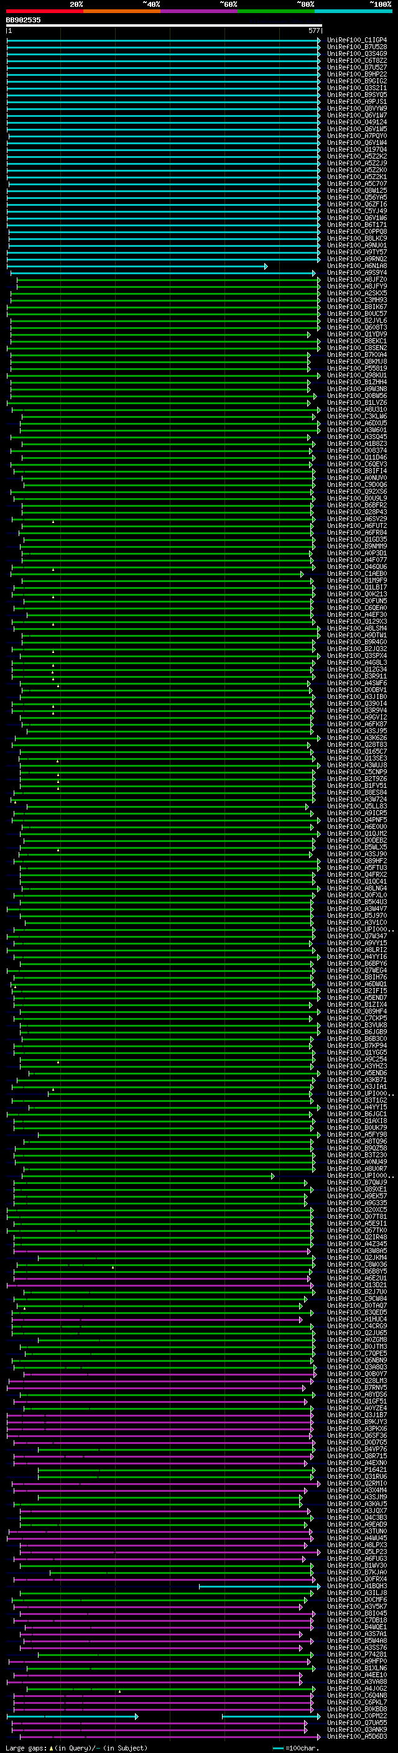Select hit label UniRef100_A7PQY0
Viewport: 398px width, 1753px height.
point(356,136)
